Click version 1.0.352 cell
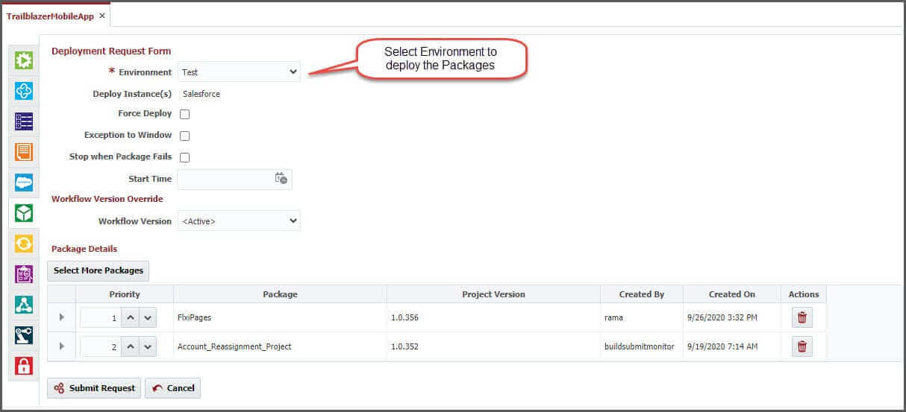The image size is (906, 412). [x=493, y=346]
